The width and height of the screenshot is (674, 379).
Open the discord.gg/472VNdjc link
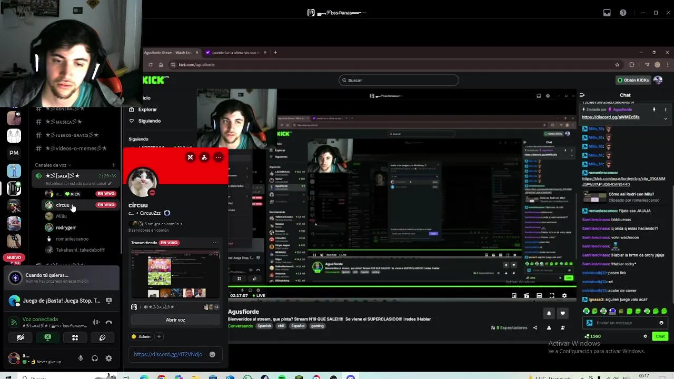[x=168, y=354]
